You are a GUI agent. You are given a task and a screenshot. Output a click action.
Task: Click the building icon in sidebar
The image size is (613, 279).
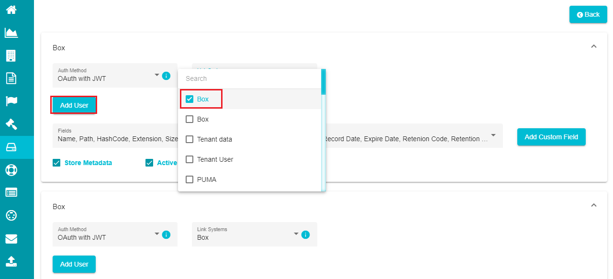11,56
